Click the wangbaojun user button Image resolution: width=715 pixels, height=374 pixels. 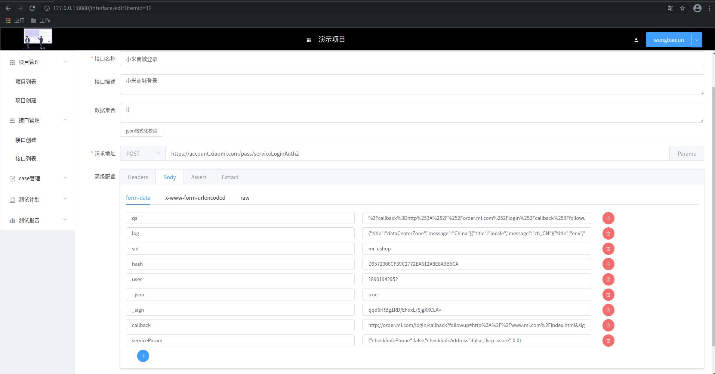669,40
